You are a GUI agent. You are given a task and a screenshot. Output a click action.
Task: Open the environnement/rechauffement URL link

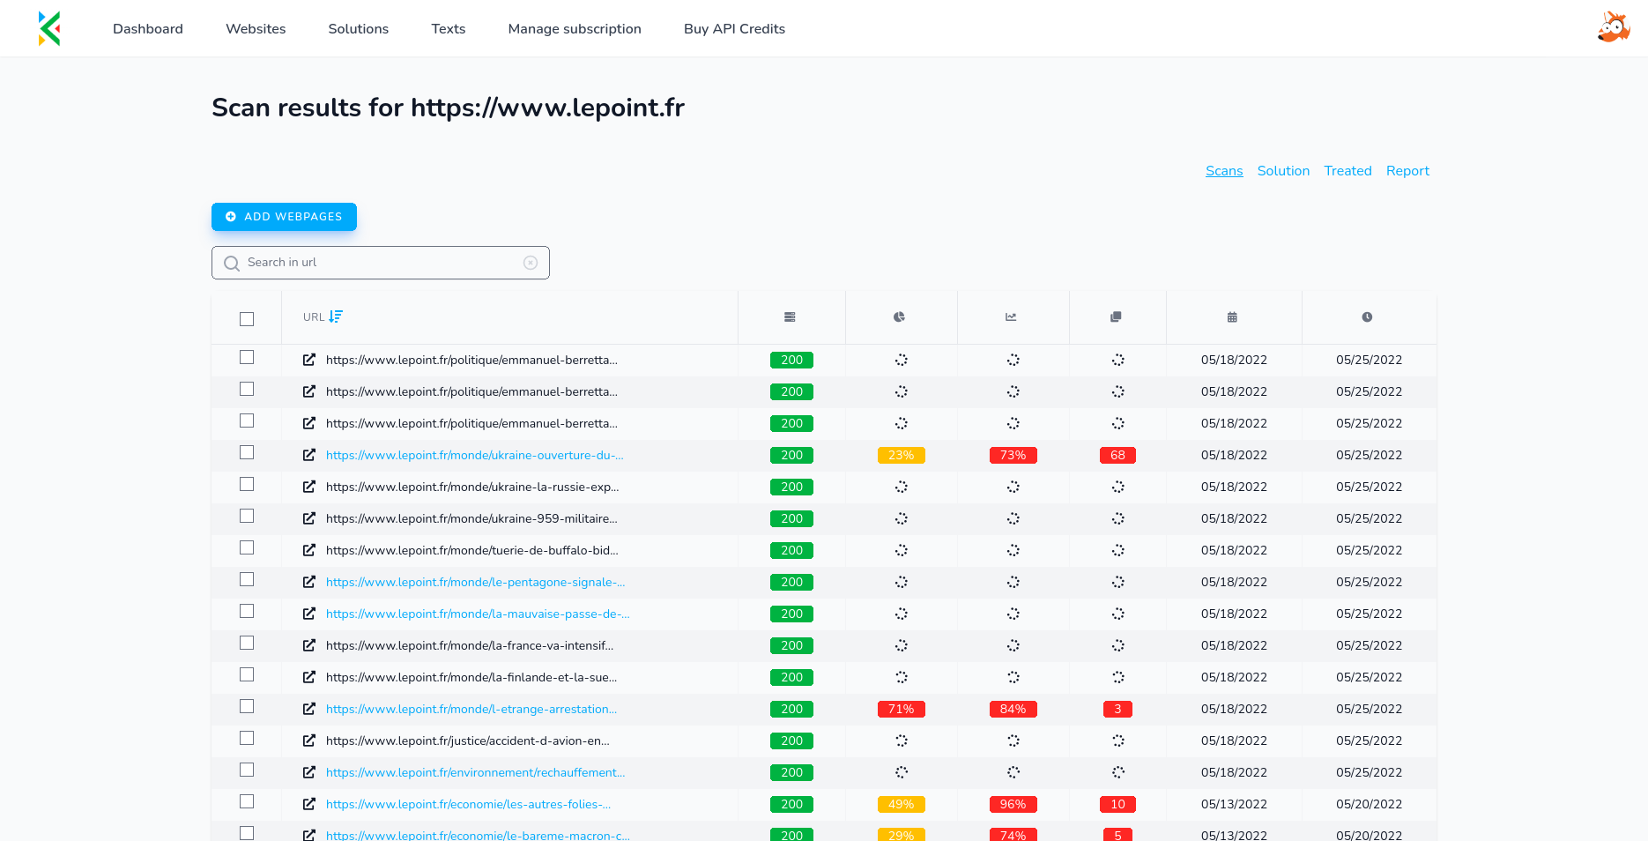point(476,772)
